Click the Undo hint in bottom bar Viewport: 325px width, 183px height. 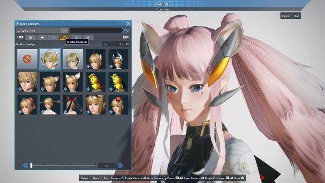coord(239,178)
